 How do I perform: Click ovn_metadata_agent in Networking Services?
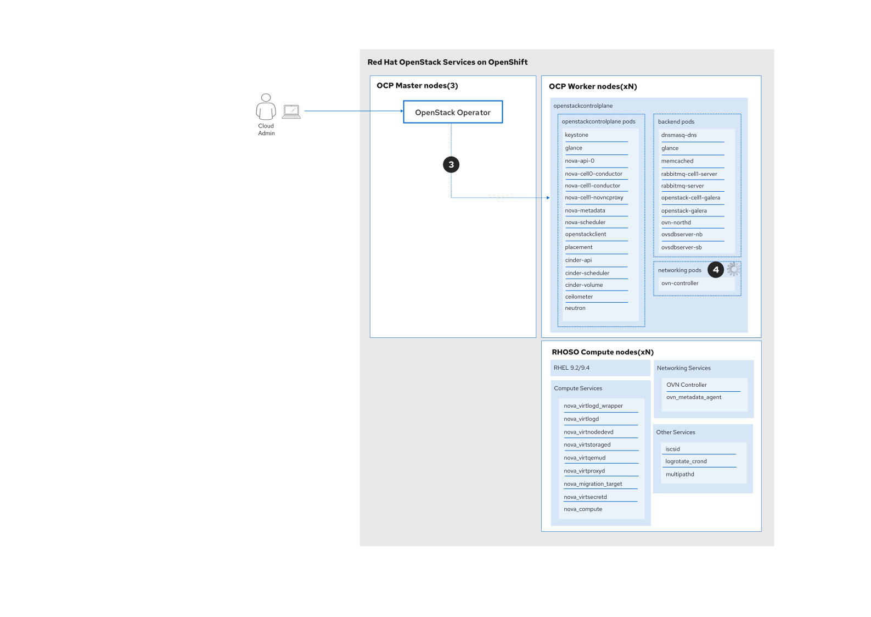click(x=694, y=397)
